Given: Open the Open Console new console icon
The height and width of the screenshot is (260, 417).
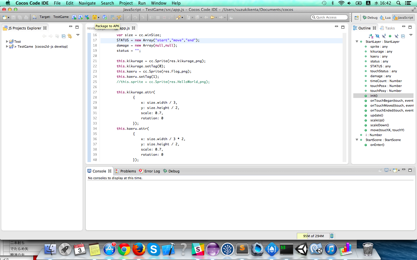Looking at the screenshot, I should pos(395,170).
